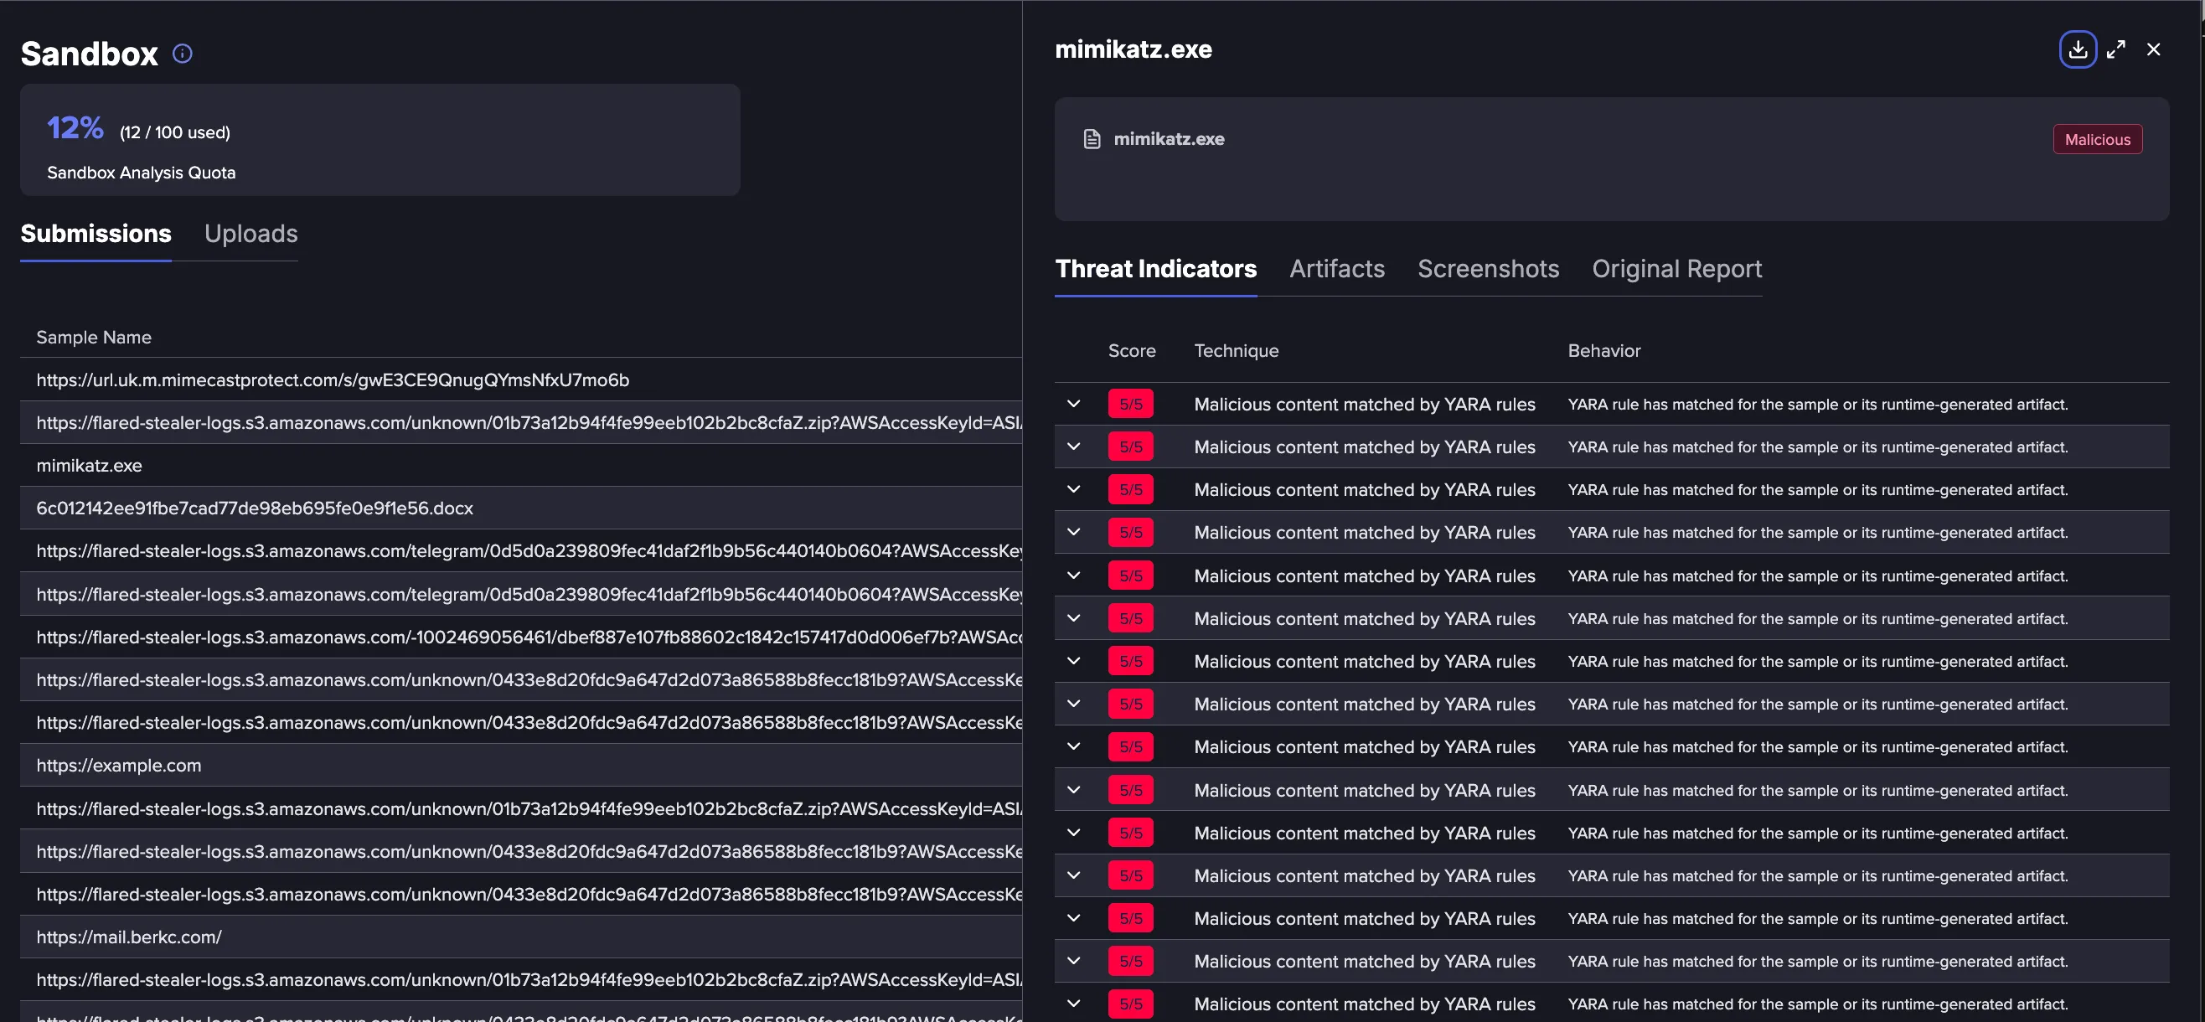The width and height of the screenshot is (2205, 1022).
Task: Close the mimikatz.exe details panel
Action: click(2154, 49)
